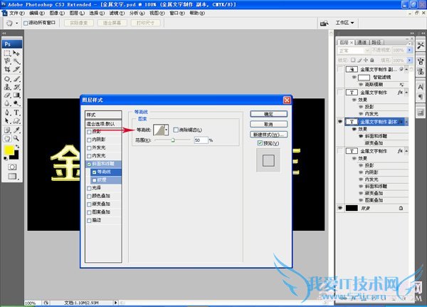Select the Eyedropper tool
427x307 pixels.
point(16,130)
